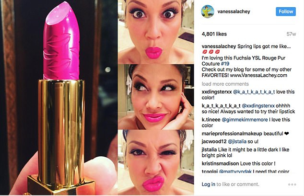Open commenter jacwood12 profile

click(x=214, y=141)
